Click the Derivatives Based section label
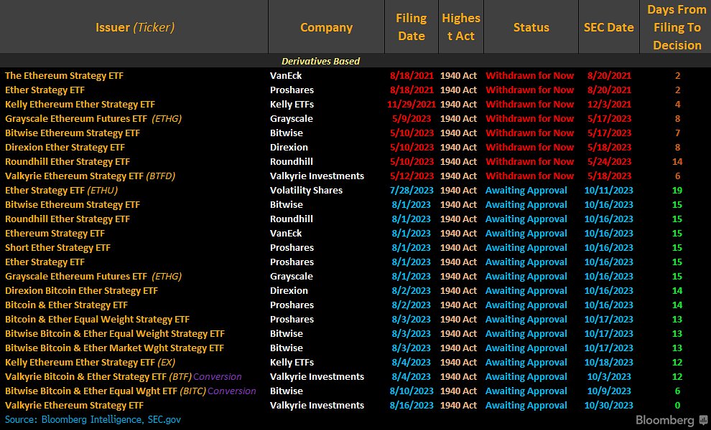The height and width of the screenshot is (430, 711). (320, 61)
